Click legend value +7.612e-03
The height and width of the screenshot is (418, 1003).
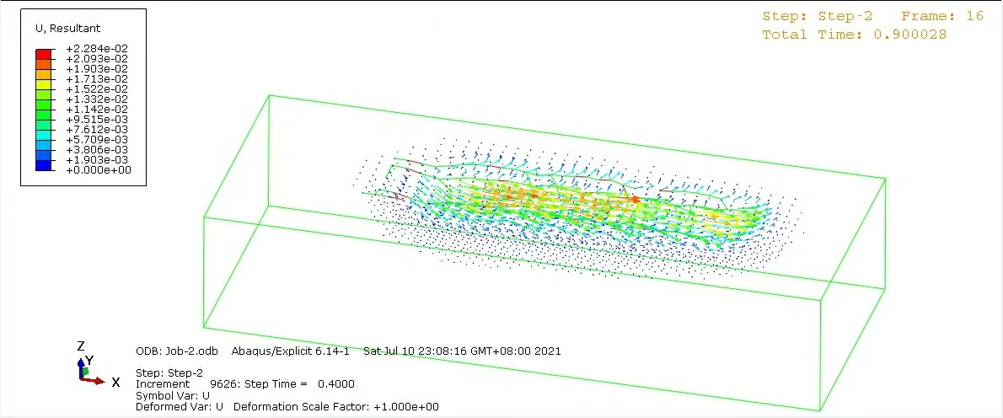99,129
